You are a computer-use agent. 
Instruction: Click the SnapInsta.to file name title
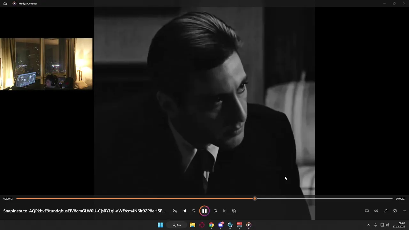tap(84, 211)
